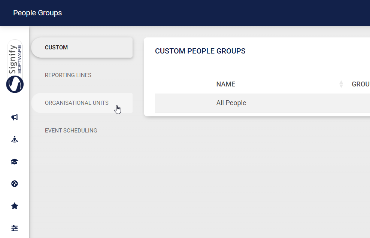370x238 pixels.
Task: Click the CUSTOM PEOPLE GROUPS heading
Action: point(200,51)
